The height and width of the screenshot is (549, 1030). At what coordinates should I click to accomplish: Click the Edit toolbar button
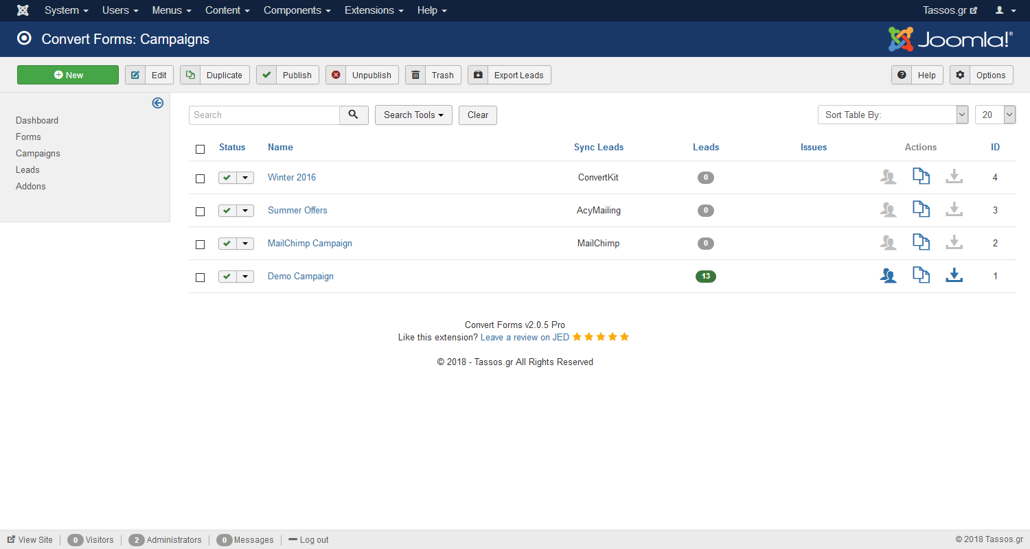click(150, 75)
